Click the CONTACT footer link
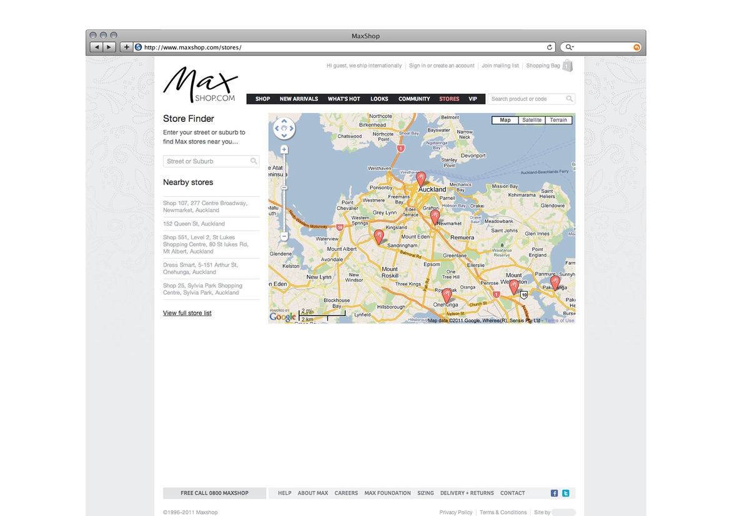This screenshot has width=732, height=516. click(513, 493)
